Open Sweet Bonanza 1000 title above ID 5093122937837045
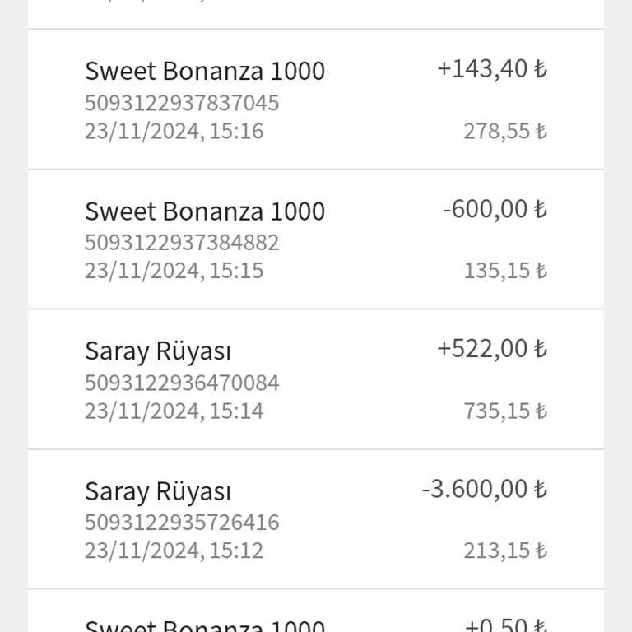The height and width of the screenshot is (632, 632). click(x=205, y=72)
